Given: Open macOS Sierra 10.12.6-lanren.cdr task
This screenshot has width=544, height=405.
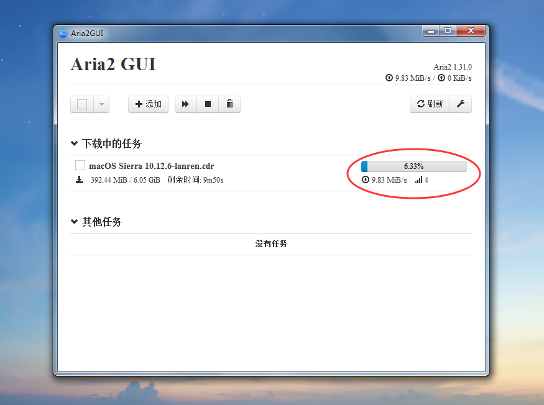Looking at the screenshot, I should click(151, 166).
